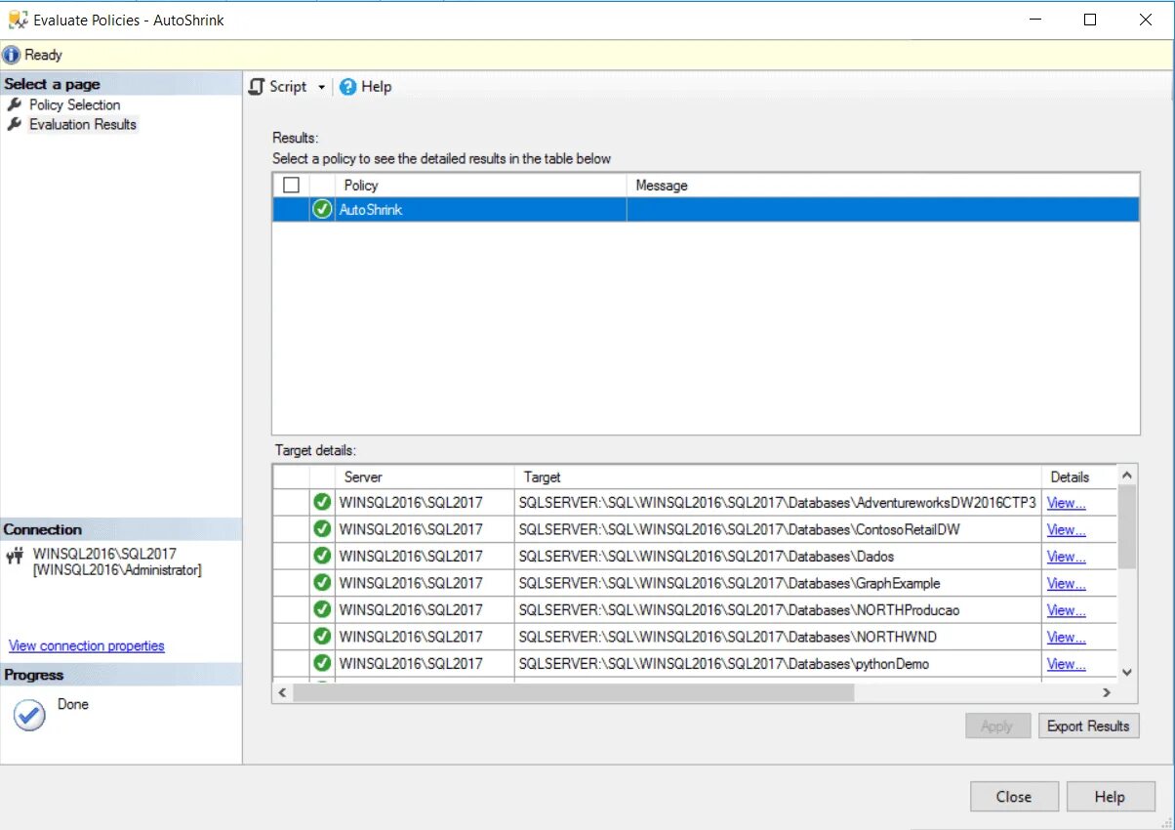Select the NORTHProducao target path cell
Image resolution: width=1175 pixels, height=830 pixels.
pyautogui.click(x=777, y=610)
